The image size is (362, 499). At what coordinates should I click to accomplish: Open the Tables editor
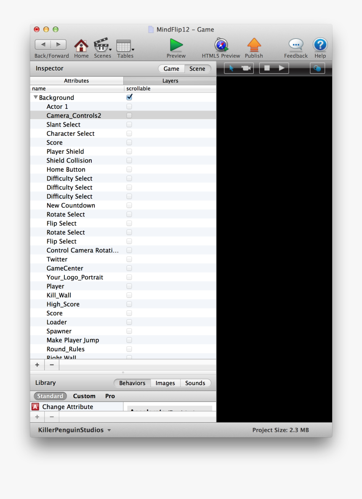tap(125, 46)
